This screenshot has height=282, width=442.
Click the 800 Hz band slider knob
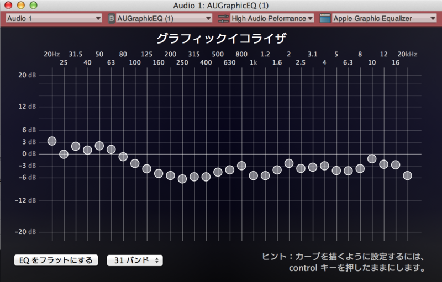coord(241,166)
